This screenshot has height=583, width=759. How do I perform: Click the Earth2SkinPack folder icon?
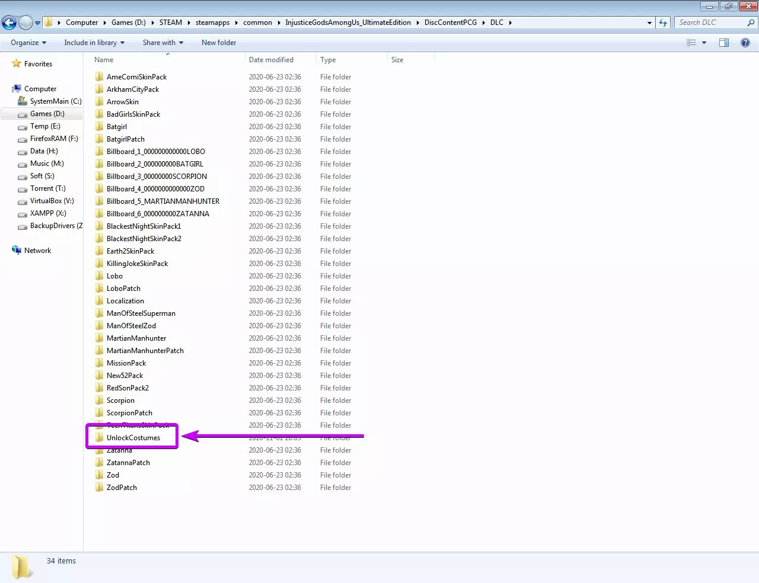(99, 251)
